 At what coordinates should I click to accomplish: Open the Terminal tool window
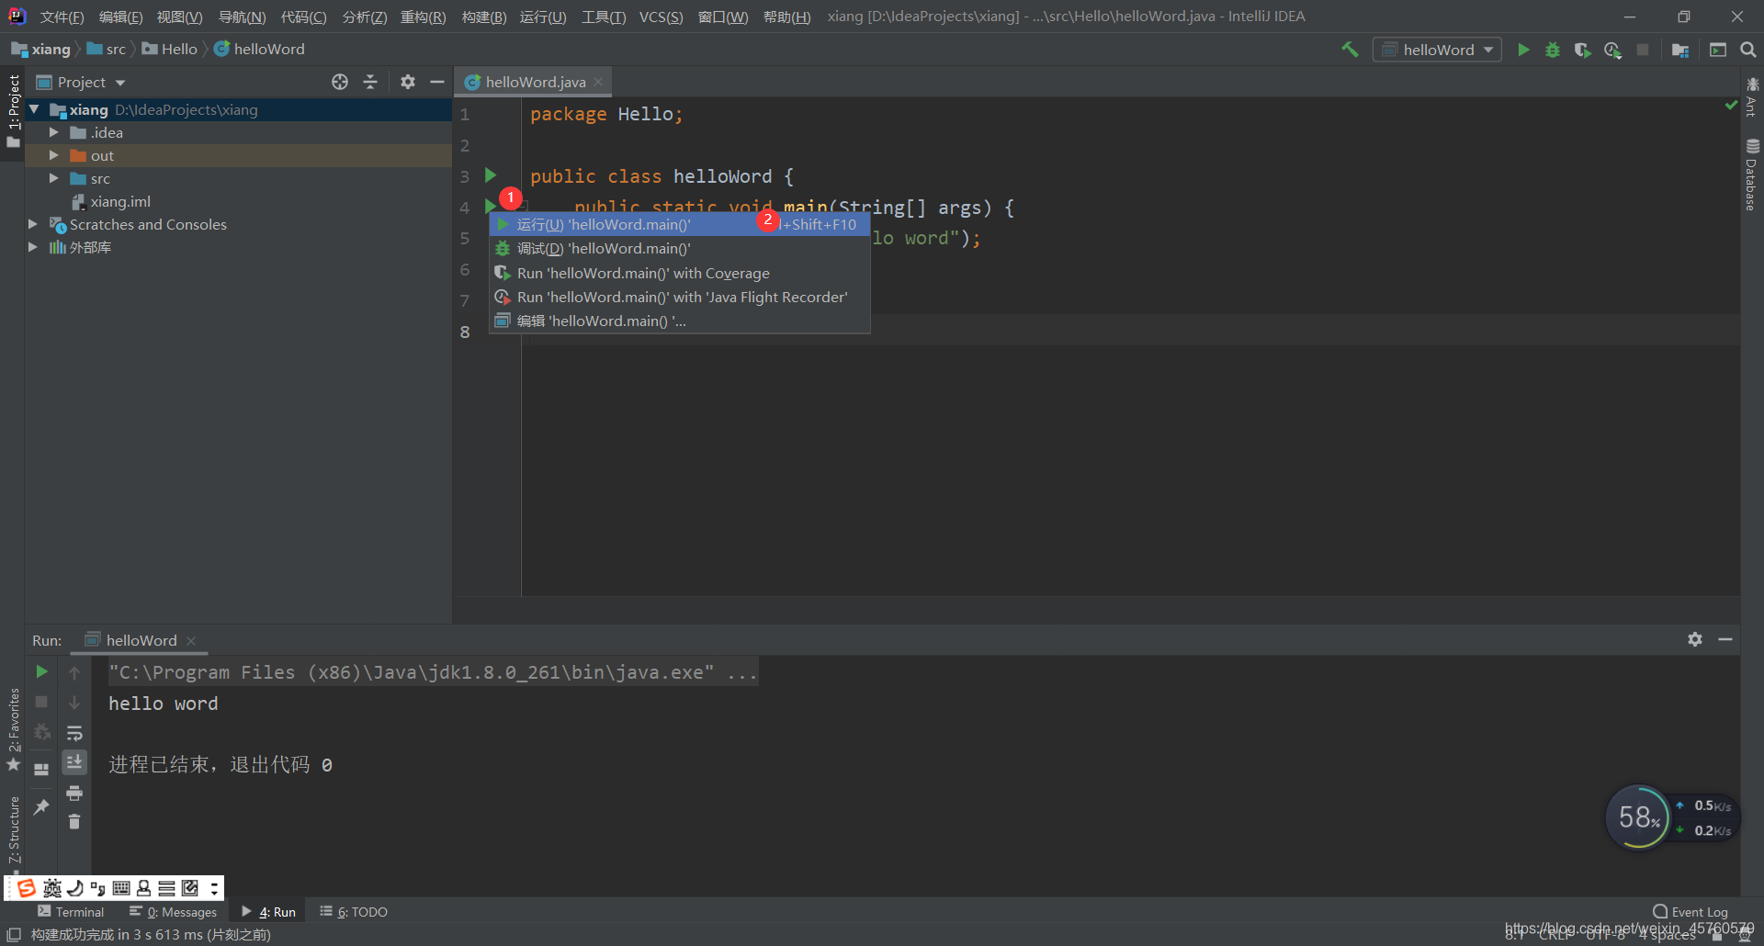71,912
